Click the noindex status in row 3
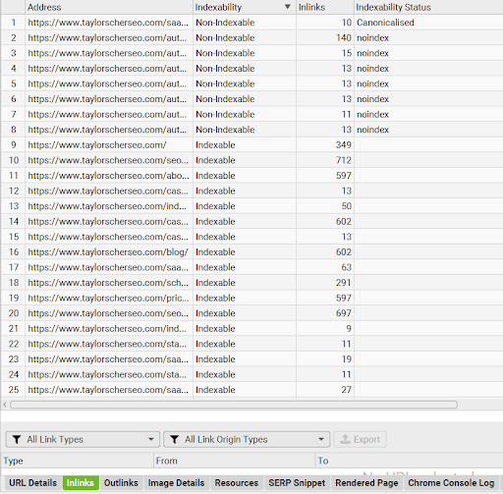 (x=372, y=53)
